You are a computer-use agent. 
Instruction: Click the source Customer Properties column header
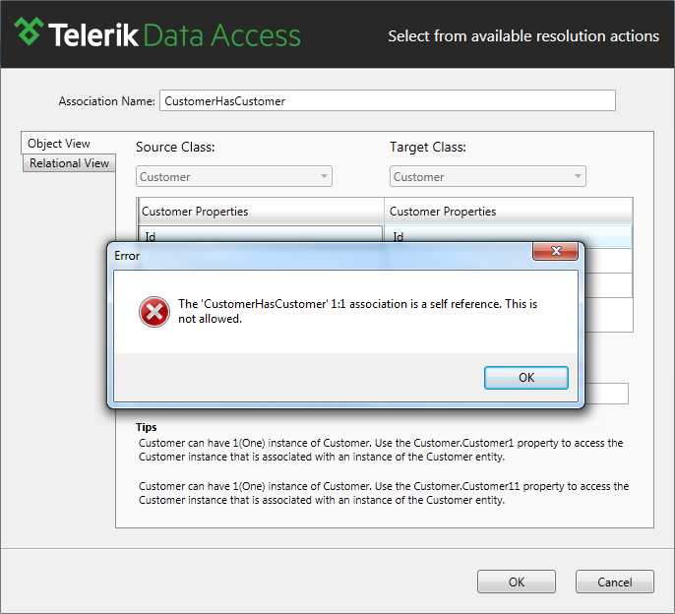pos(260,211)
